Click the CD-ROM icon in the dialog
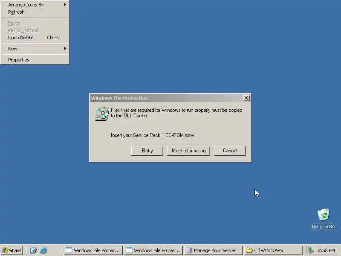 tap(101, 113)
